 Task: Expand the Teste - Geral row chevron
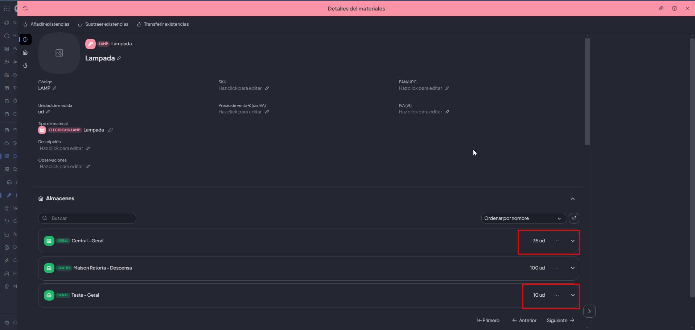573,295
